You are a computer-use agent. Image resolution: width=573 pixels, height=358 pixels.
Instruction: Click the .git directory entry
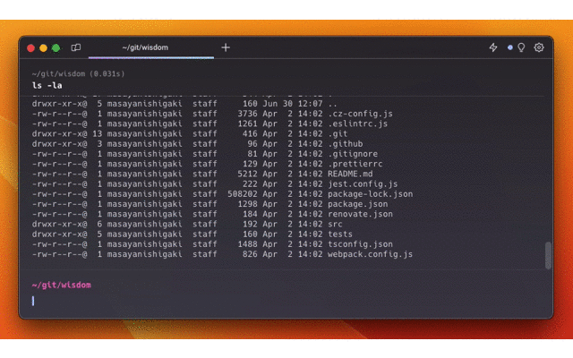pyautogui.click(x=338, y=133)
